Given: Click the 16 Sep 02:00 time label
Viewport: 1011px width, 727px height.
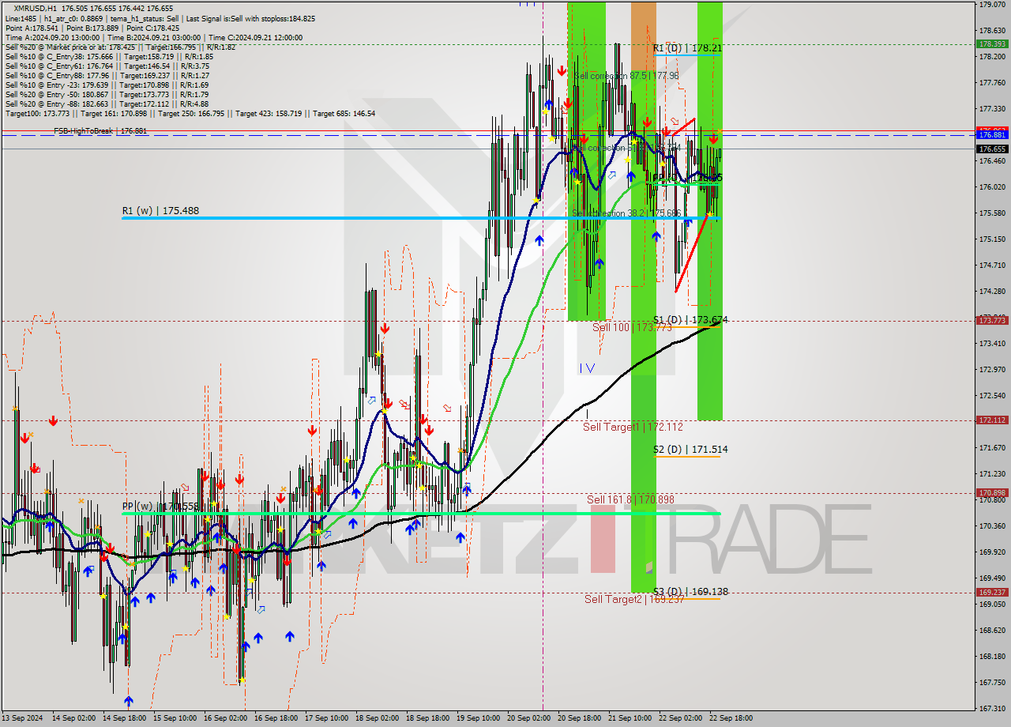Looking at the screenshot, I should [226, 718].
